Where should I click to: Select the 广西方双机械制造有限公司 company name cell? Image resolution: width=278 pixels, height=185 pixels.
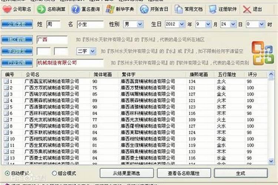pyautogui.click(x=52, y=88)
